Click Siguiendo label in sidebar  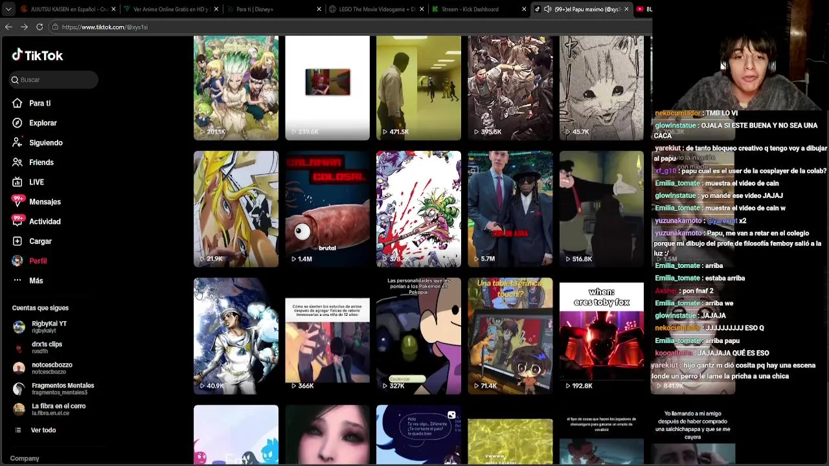pos(46,142)
